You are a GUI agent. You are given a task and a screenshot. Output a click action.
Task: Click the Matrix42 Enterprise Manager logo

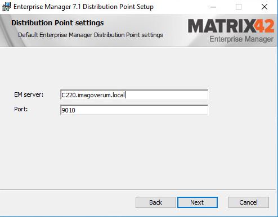tap(231, 30)
